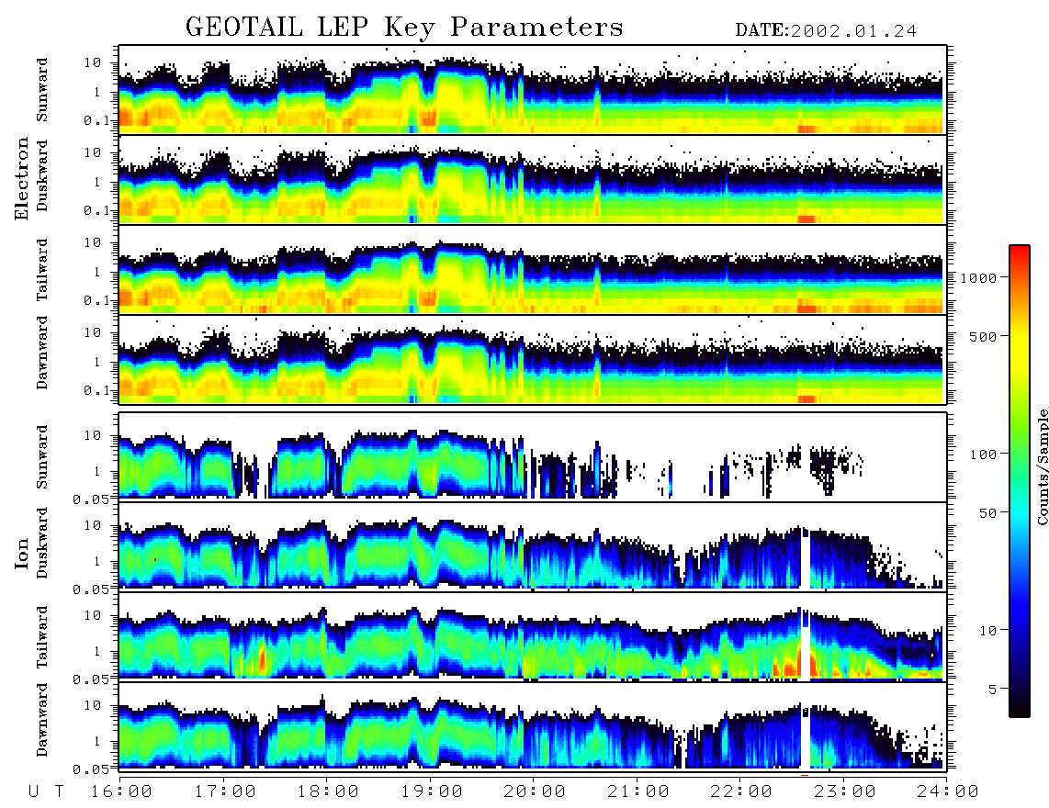This screenshot has height=808, width=1049.
Task: Click the 21:00 time tick label
Action: (638, 791)
